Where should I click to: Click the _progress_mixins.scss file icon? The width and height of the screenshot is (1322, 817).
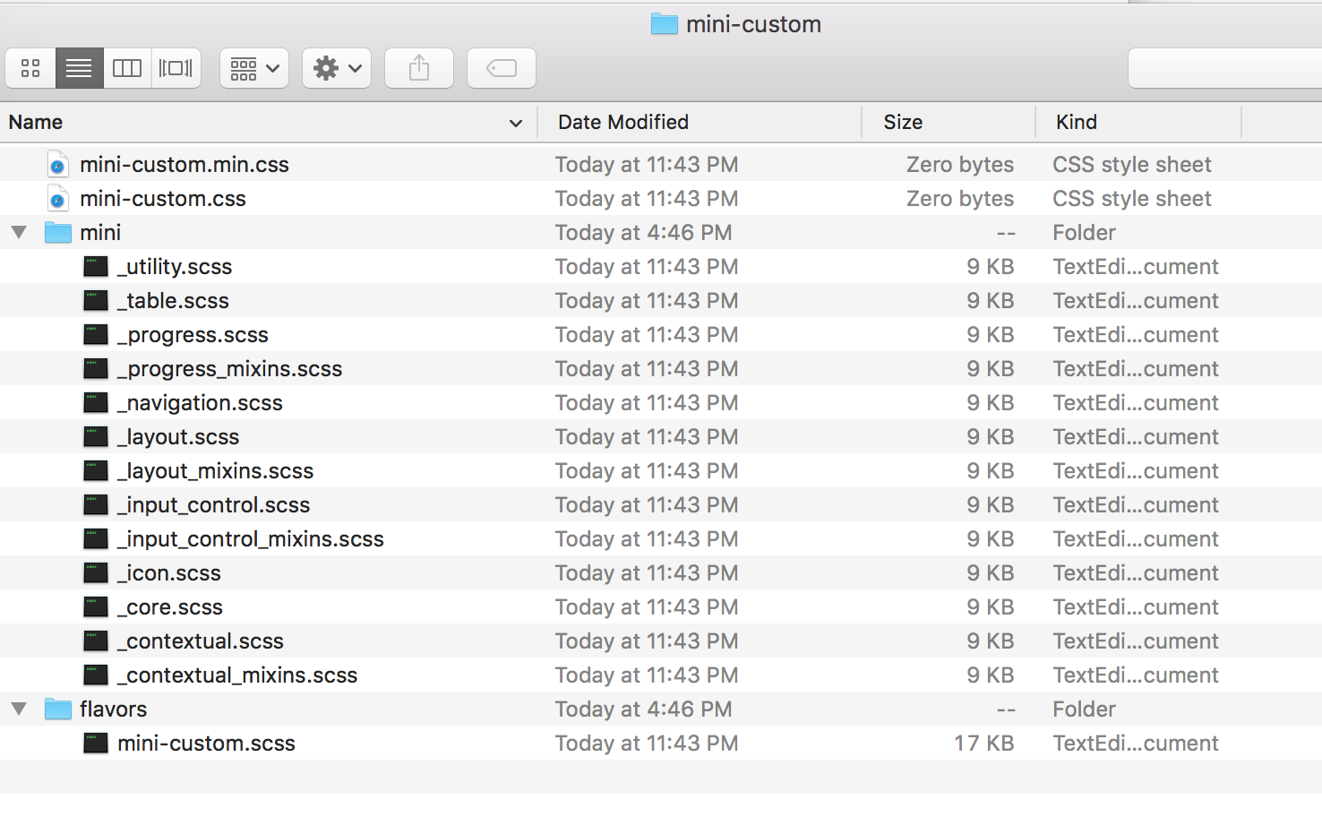[x=96, y=369]
